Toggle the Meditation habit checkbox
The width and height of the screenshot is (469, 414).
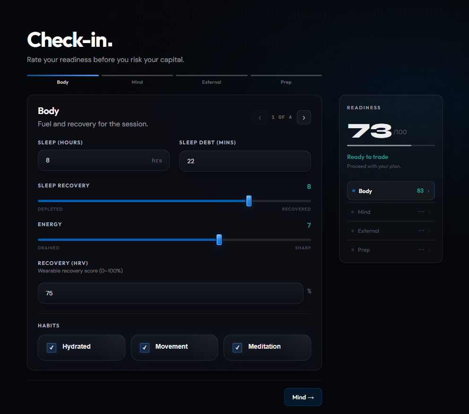pos(237,347)
